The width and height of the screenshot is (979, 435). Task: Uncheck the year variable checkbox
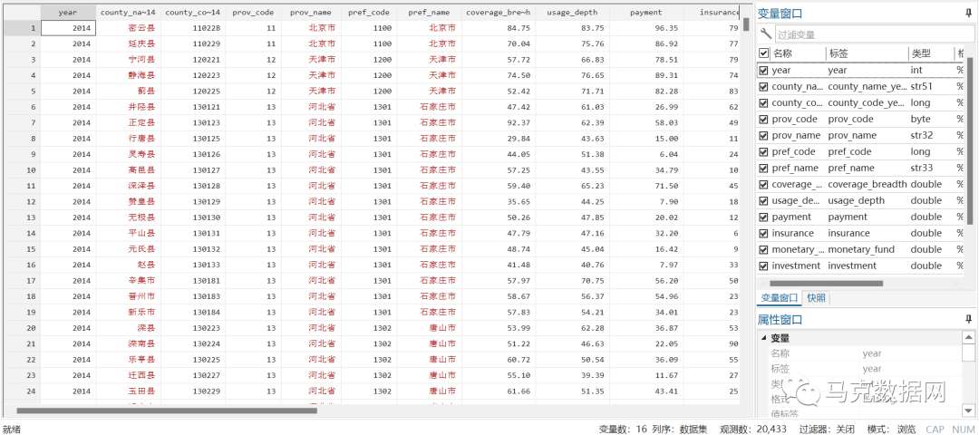[x=763, y=71]
